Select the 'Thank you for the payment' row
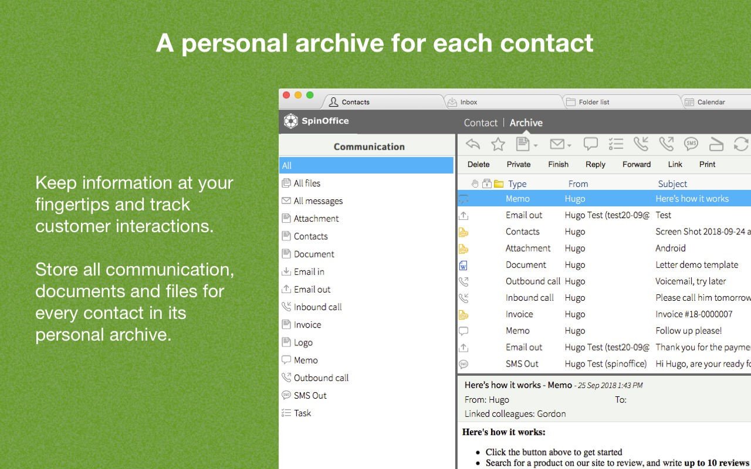Image resolution: width=751 pixels, height=469 pixels. tap(604, 347)
